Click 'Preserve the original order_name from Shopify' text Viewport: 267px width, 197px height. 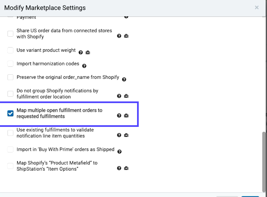[x=68, y=77]
